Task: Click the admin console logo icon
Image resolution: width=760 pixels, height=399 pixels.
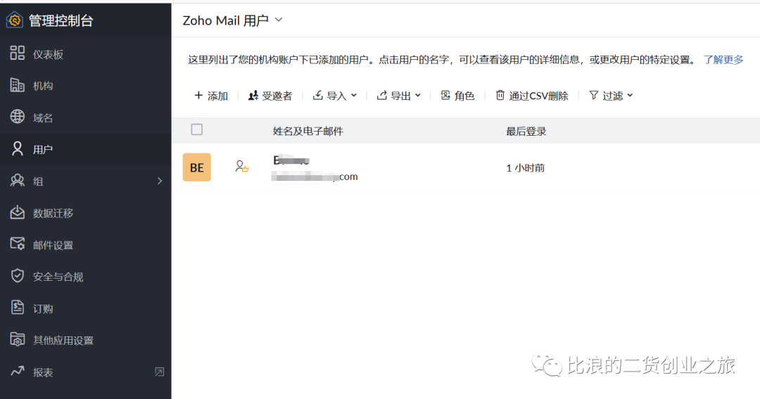Action: point(15,20)
